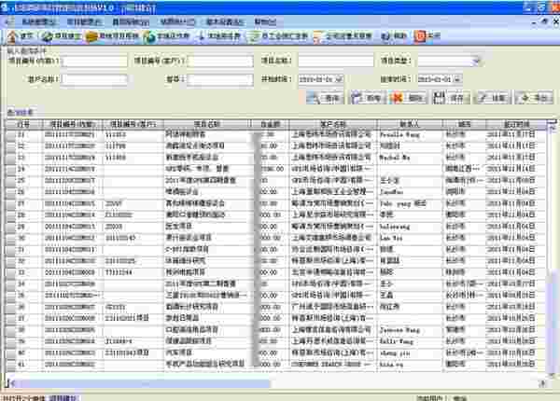The height and width of the screenshot is (401, 560).
Task: Click the row number 25 cell
Action: tap(21, 181)
